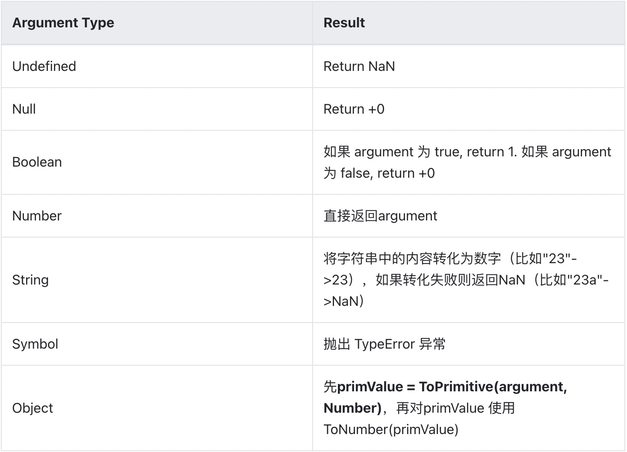The height and width of the screenshot is (452, 627).
Task: Select the "Number" argument type cell
Action: pyautogui.click(x=37, y=216)
